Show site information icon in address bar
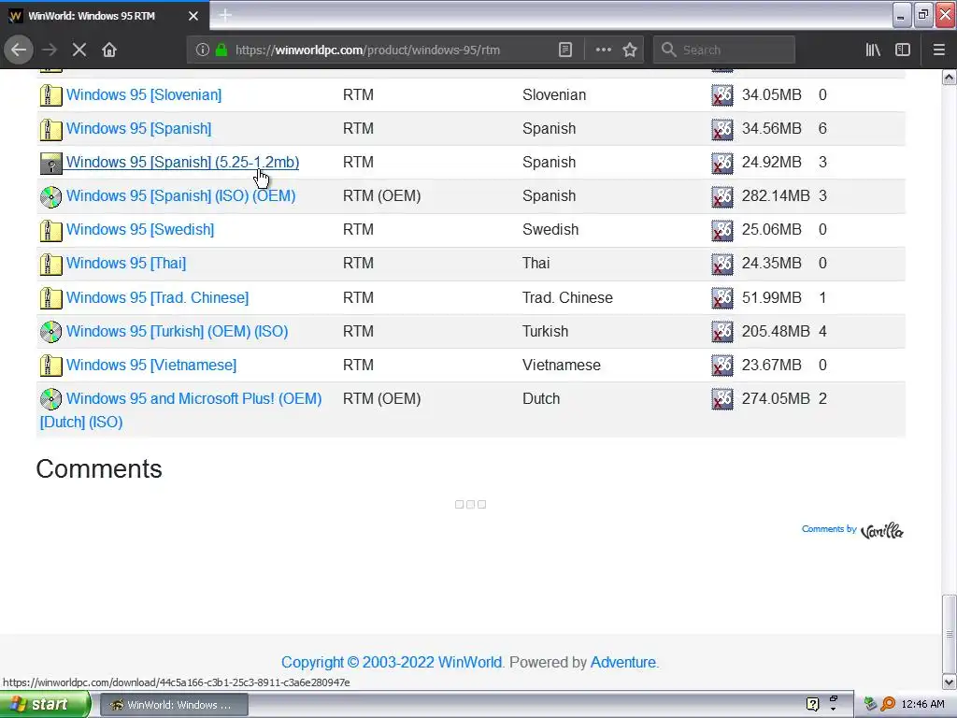 point(203,50)
